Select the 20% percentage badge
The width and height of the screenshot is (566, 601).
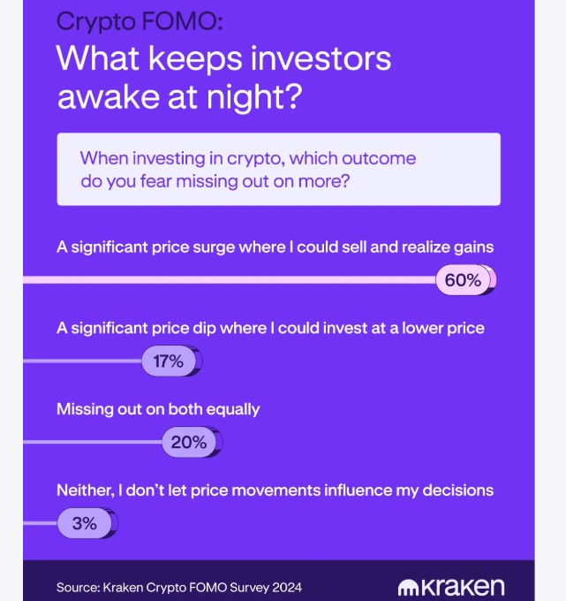[x=189, y=442]
